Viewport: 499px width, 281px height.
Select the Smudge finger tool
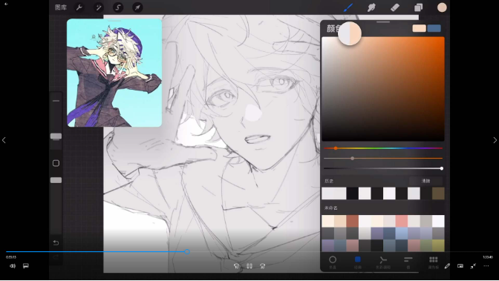click(371, 7)
